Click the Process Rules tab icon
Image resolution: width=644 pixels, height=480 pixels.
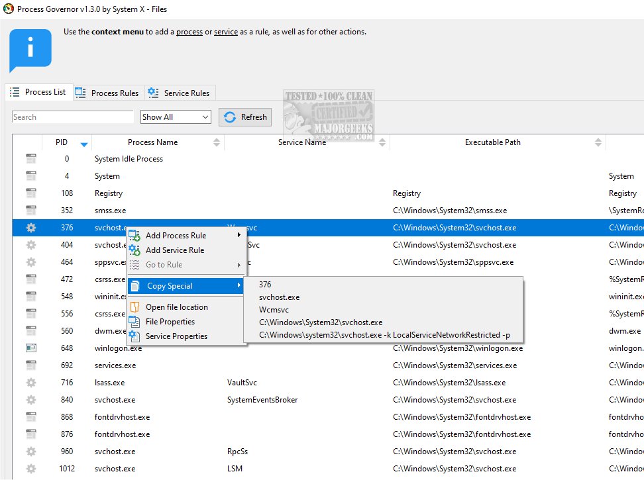tap(80, 93)
